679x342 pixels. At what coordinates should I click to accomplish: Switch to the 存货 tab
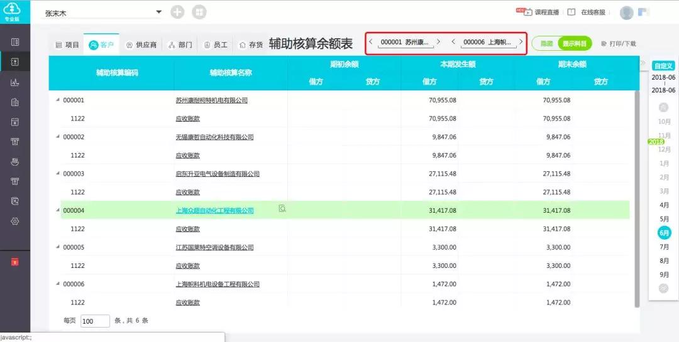251,45
